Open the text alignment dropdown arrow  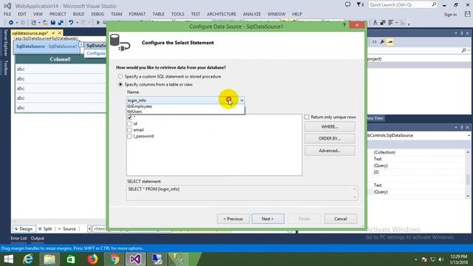pos(396,23)
